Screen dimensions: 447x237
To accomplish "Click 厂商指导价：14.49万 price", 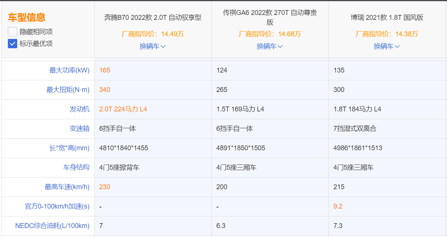I will click(153, 34).
